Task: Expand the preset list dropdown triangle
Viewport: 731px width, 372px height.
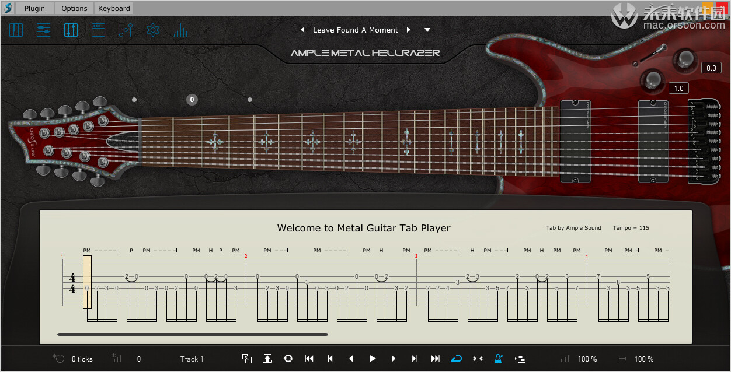Action: [x=427, y=30]
